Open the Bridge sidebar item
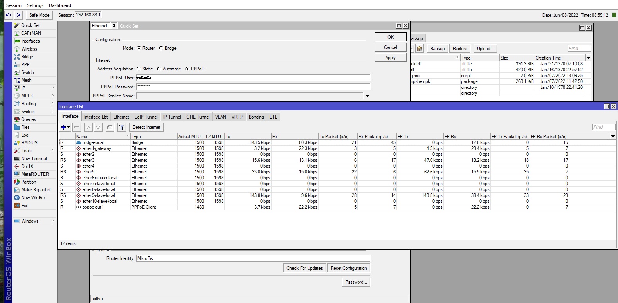 click(27, 57)
